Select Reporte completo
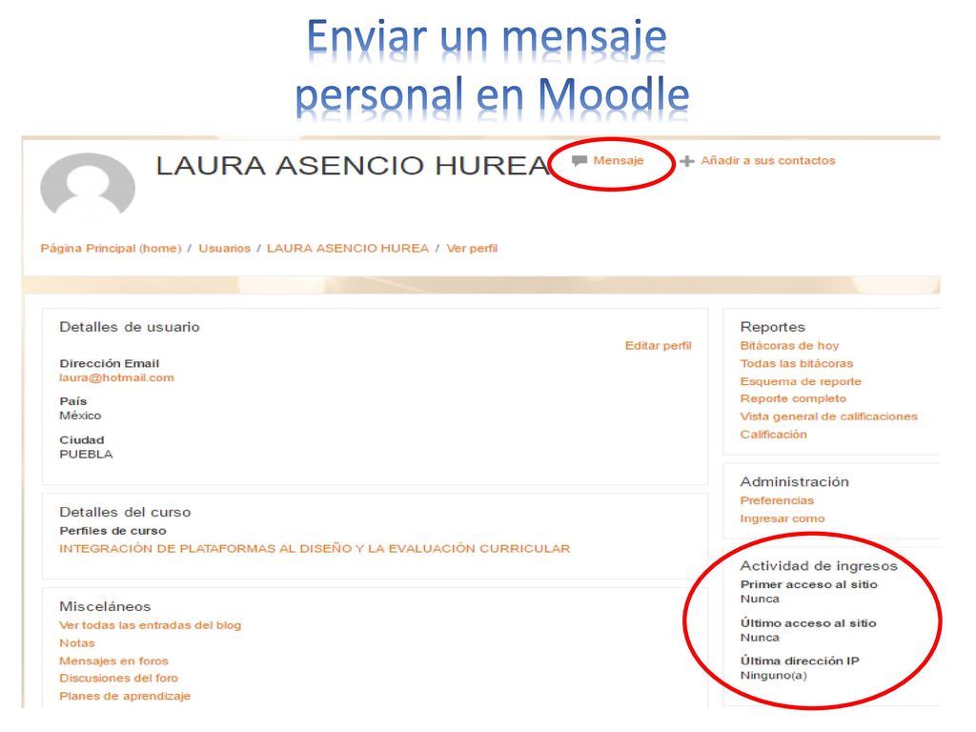Image resolution: width=976 pixels, height=732 pixels. pos(793,398)
